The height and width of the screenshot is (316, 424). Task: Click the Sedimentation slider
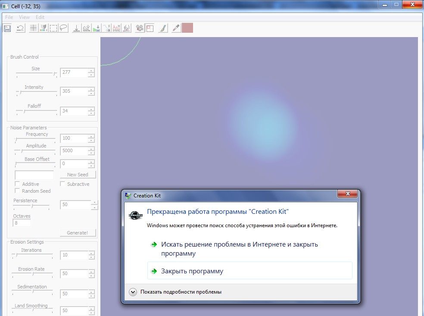pyautogui.click(x=32, y=292)
